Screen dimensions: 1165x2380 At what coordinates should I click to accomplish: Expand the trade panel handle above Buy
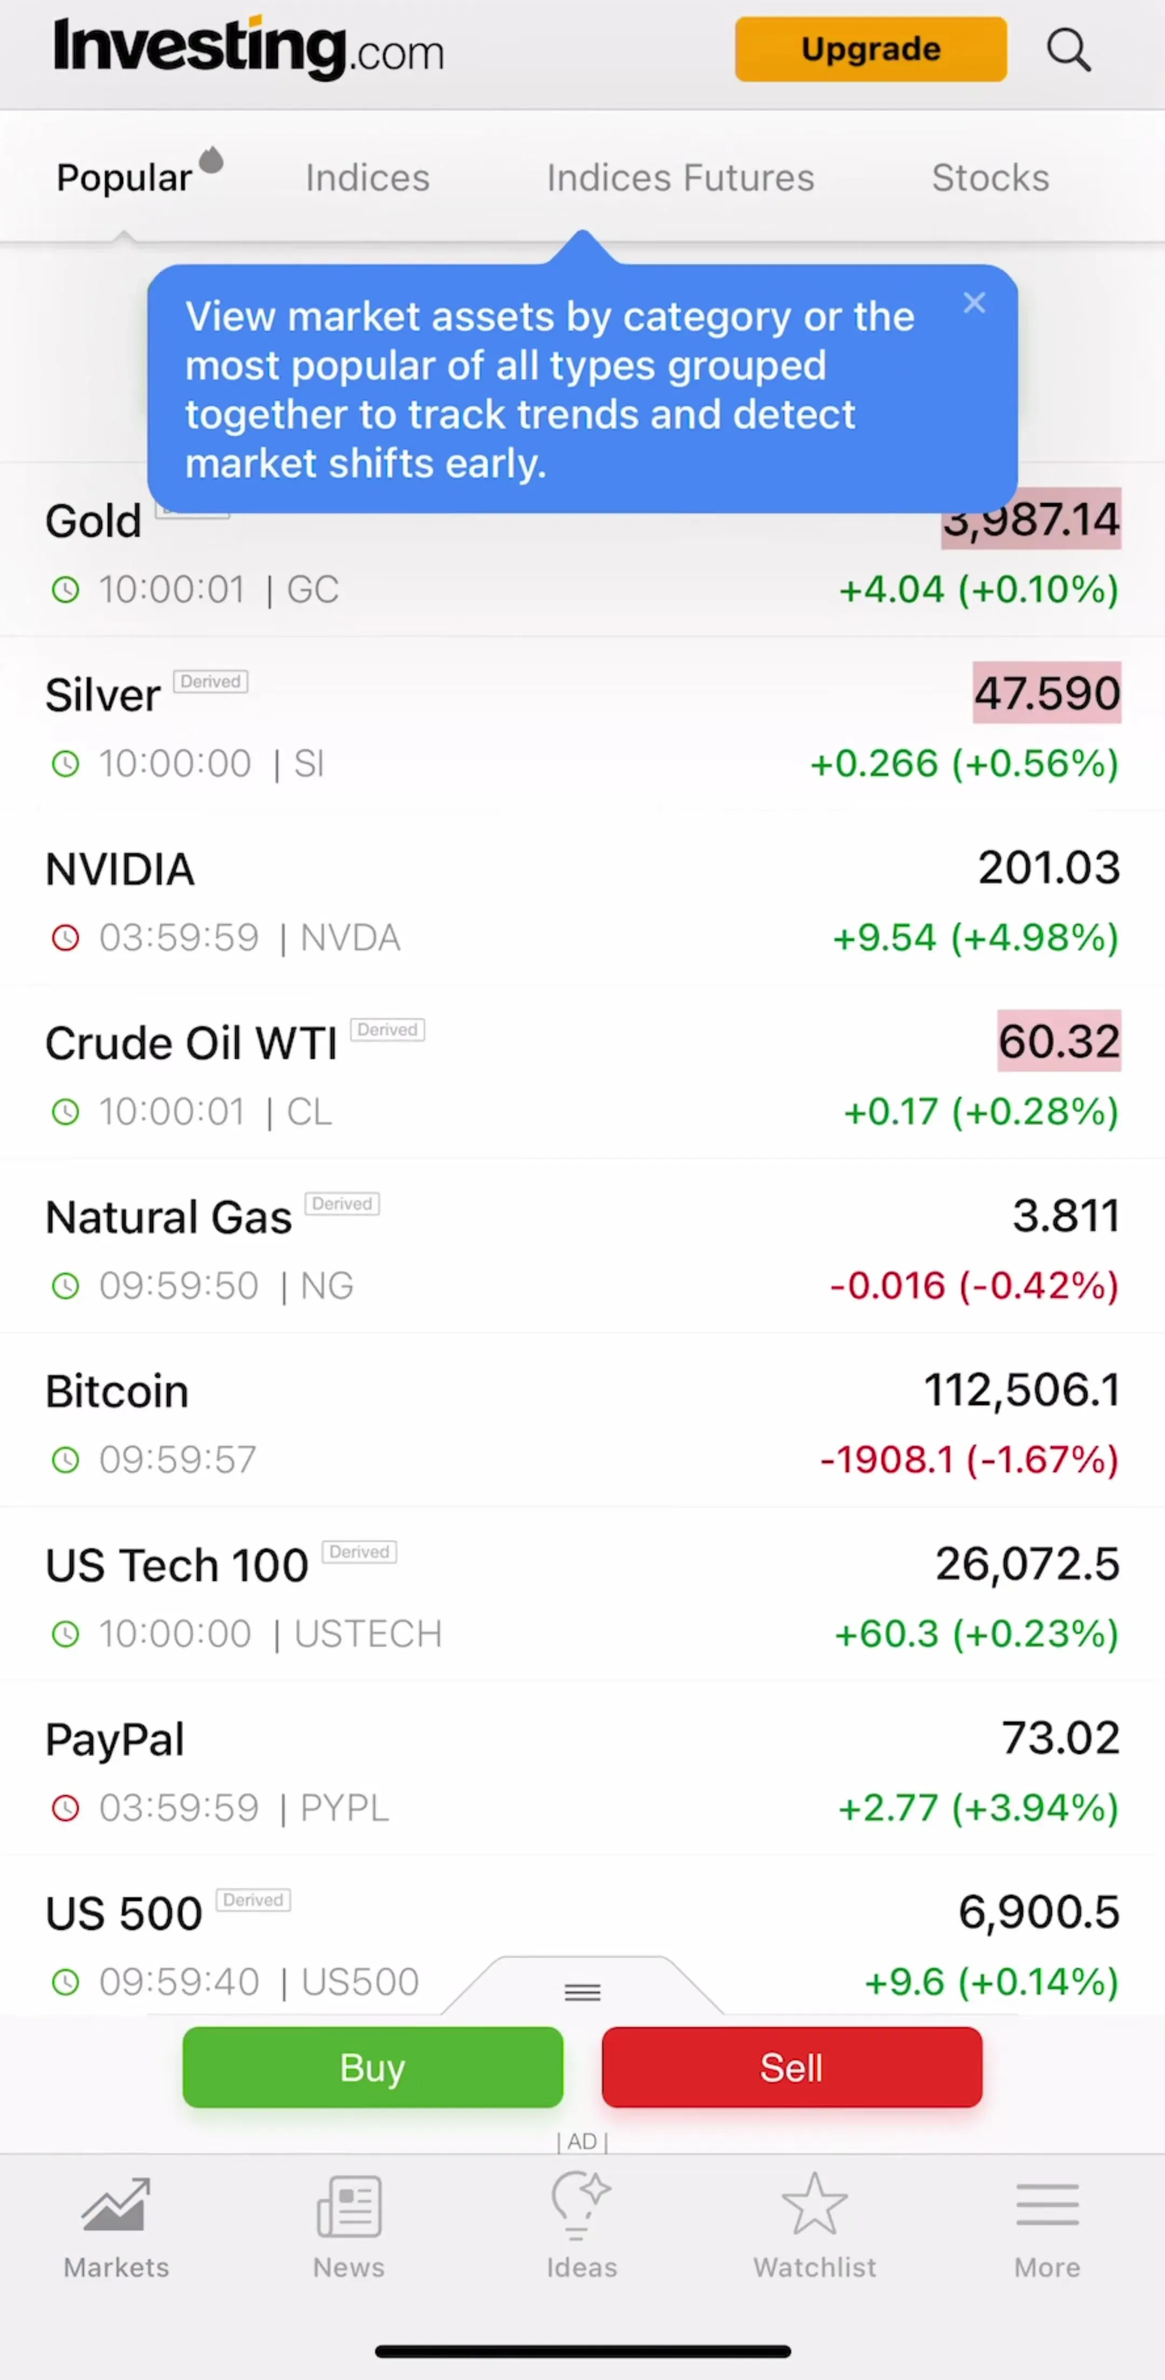(582, 1992)
